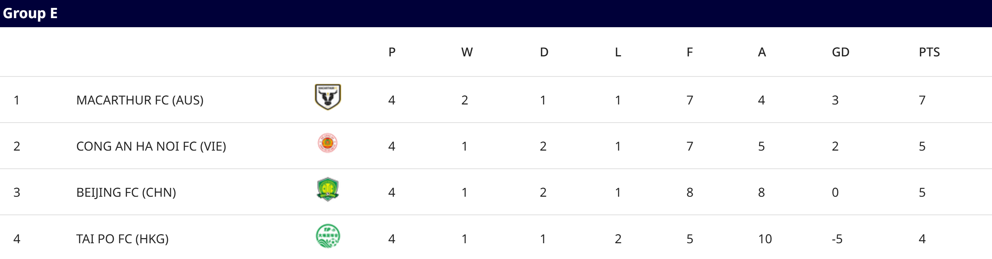
Task: Select the TAI PO FC (HKG) team name
Action: point(122,239)
